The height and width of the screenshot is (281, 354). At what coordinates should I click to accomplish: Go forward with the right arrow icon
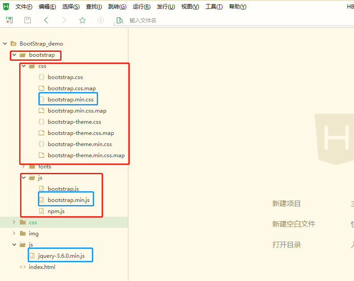[64, 20]
